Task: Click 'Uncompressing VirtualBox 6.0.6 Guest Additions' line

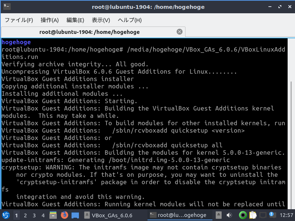Action: coord(119,71)
